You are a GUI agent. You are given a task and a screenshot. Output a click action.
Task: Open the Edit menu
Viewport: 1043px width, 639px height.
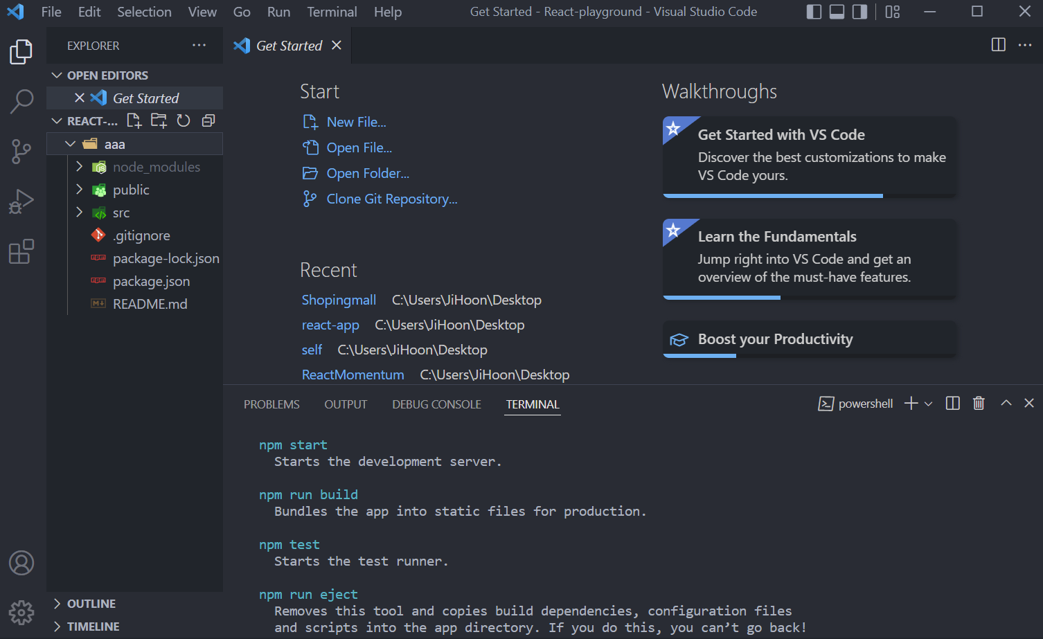[x=89, y=12]
